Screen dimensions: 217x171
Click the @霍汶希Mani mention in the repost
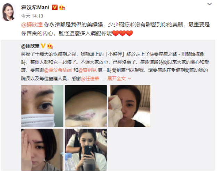(x=58, y=70)
